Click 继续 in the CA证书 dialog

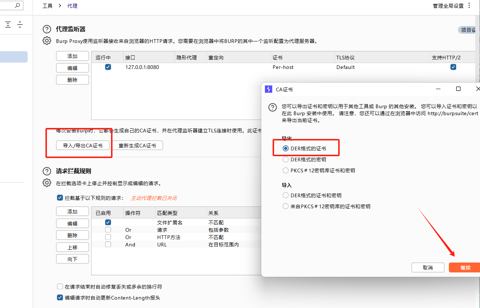point(465,268)
